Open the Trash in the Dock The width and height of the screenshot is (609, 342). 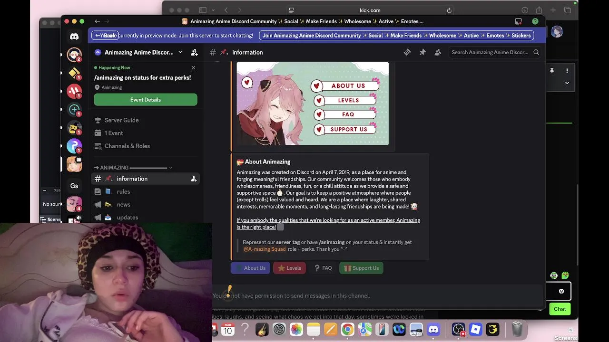point(517,329)
